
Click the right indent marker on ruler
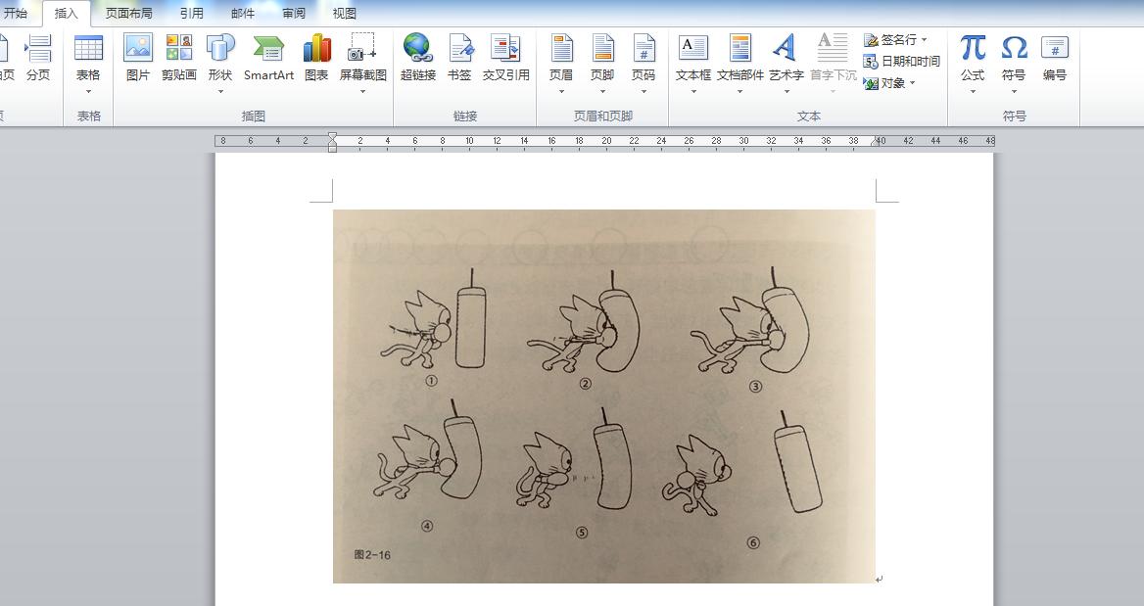tap(876, 143)
